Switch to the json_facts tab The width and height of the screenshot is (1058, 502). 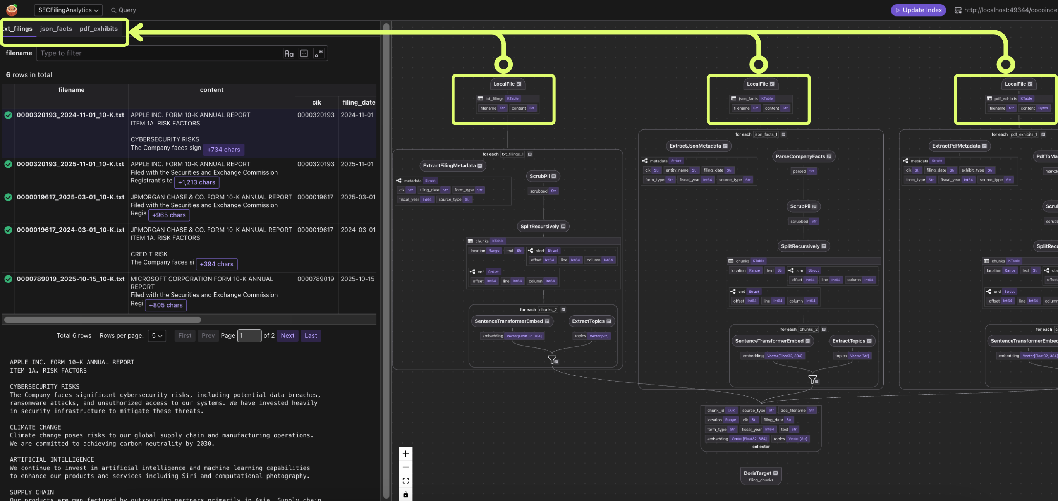coord(56,28)
